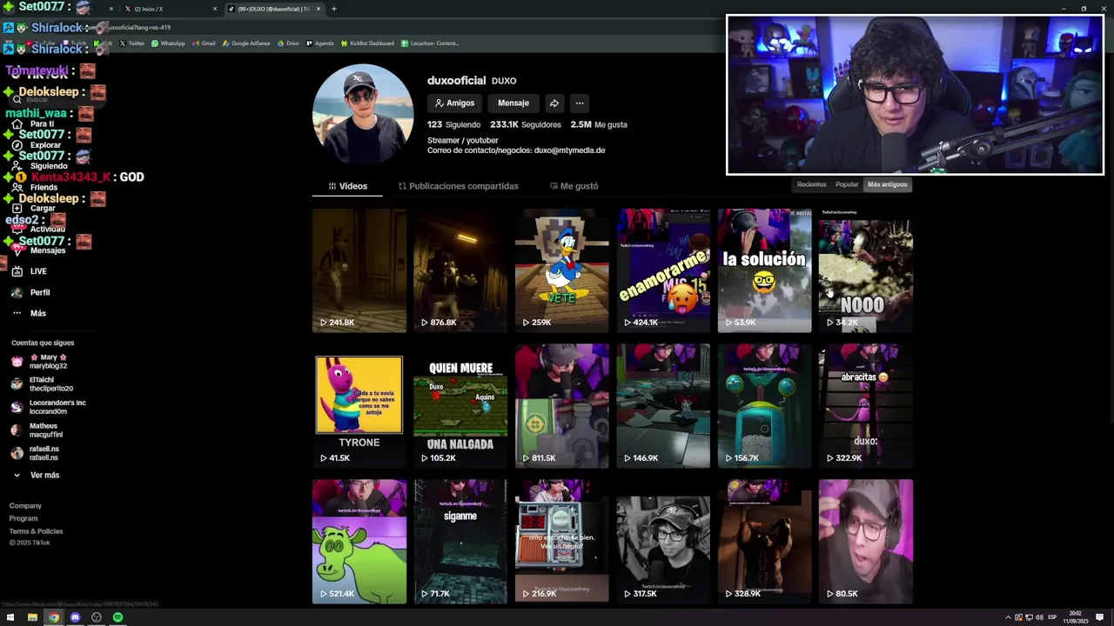Image resolution: width=1114 pixels, height=626 pixels.
Task: Select the Videos profile tab
Action: coord(347,186)
